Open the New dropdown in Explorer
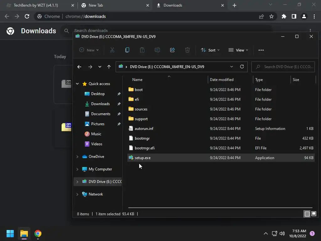The height and width of the screenshot is (241, 321). click(x=89, y=50)
